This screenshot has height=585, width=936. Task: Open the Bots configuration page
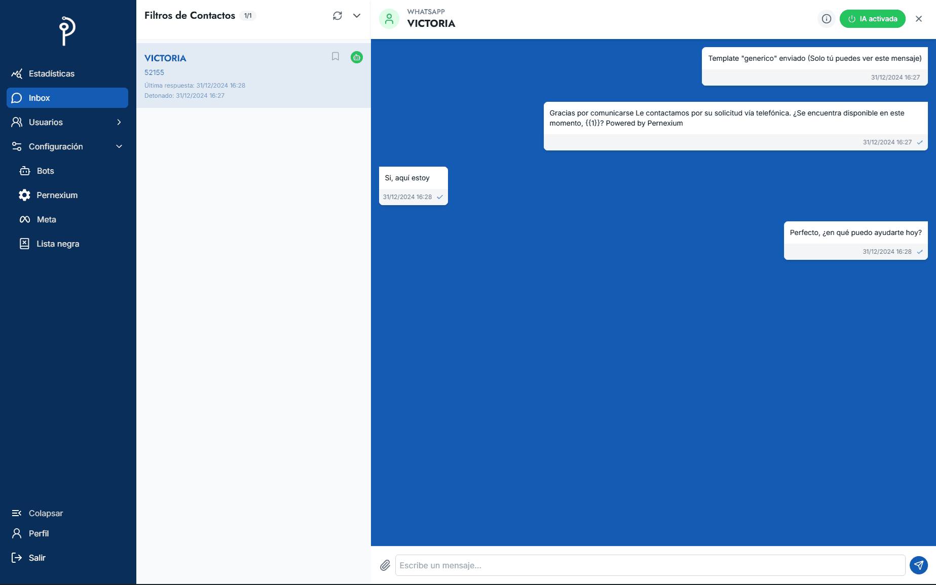[45, 171]
